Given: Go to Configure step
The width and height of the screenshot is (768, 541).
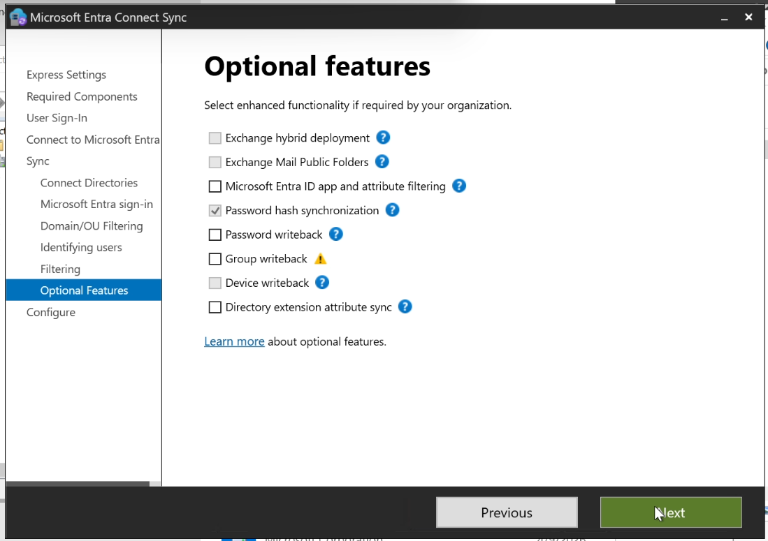Looking at the screenshot, I should 51,312.
